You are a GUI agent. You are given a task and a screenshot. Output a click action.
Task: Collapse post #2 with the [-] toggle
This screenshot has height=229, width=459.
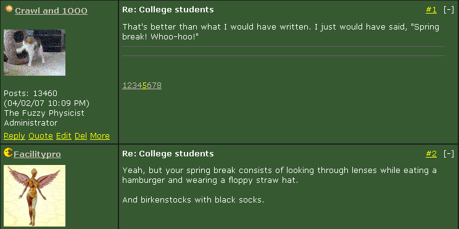(x=449, y=154)
